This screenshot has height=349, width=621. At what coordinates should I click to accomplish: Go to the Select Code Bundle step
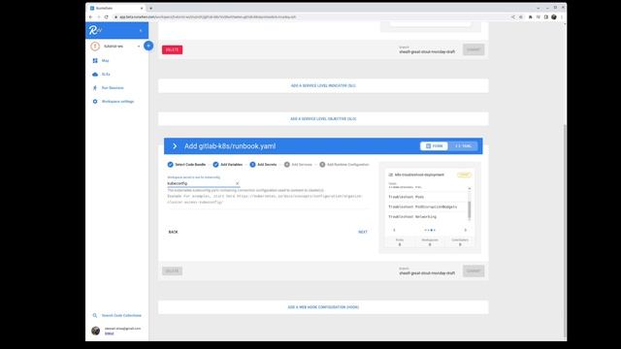(x=186, y=164)
